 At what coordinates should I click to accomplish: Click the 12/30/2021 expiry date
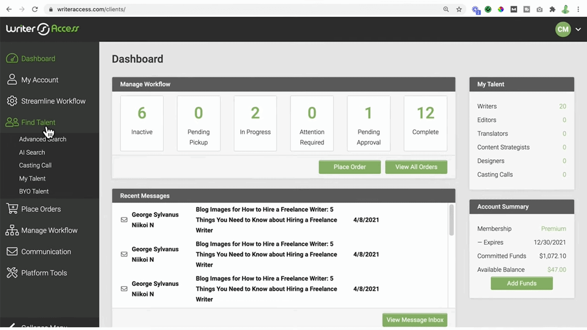550,242
